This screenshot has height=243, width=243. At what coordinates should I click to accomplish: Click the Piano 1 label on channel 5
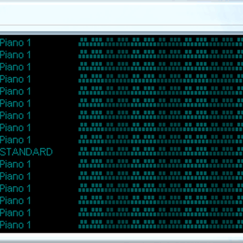point(15,91)
